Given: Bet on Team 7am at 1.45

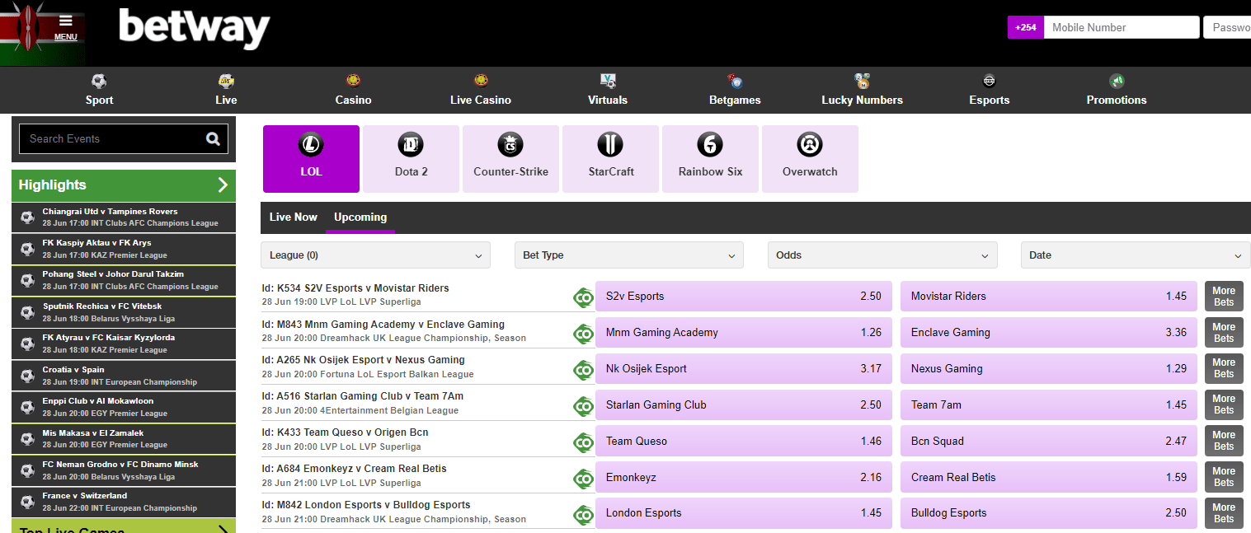Looking at the screenshot, I should pos(1049,405).
